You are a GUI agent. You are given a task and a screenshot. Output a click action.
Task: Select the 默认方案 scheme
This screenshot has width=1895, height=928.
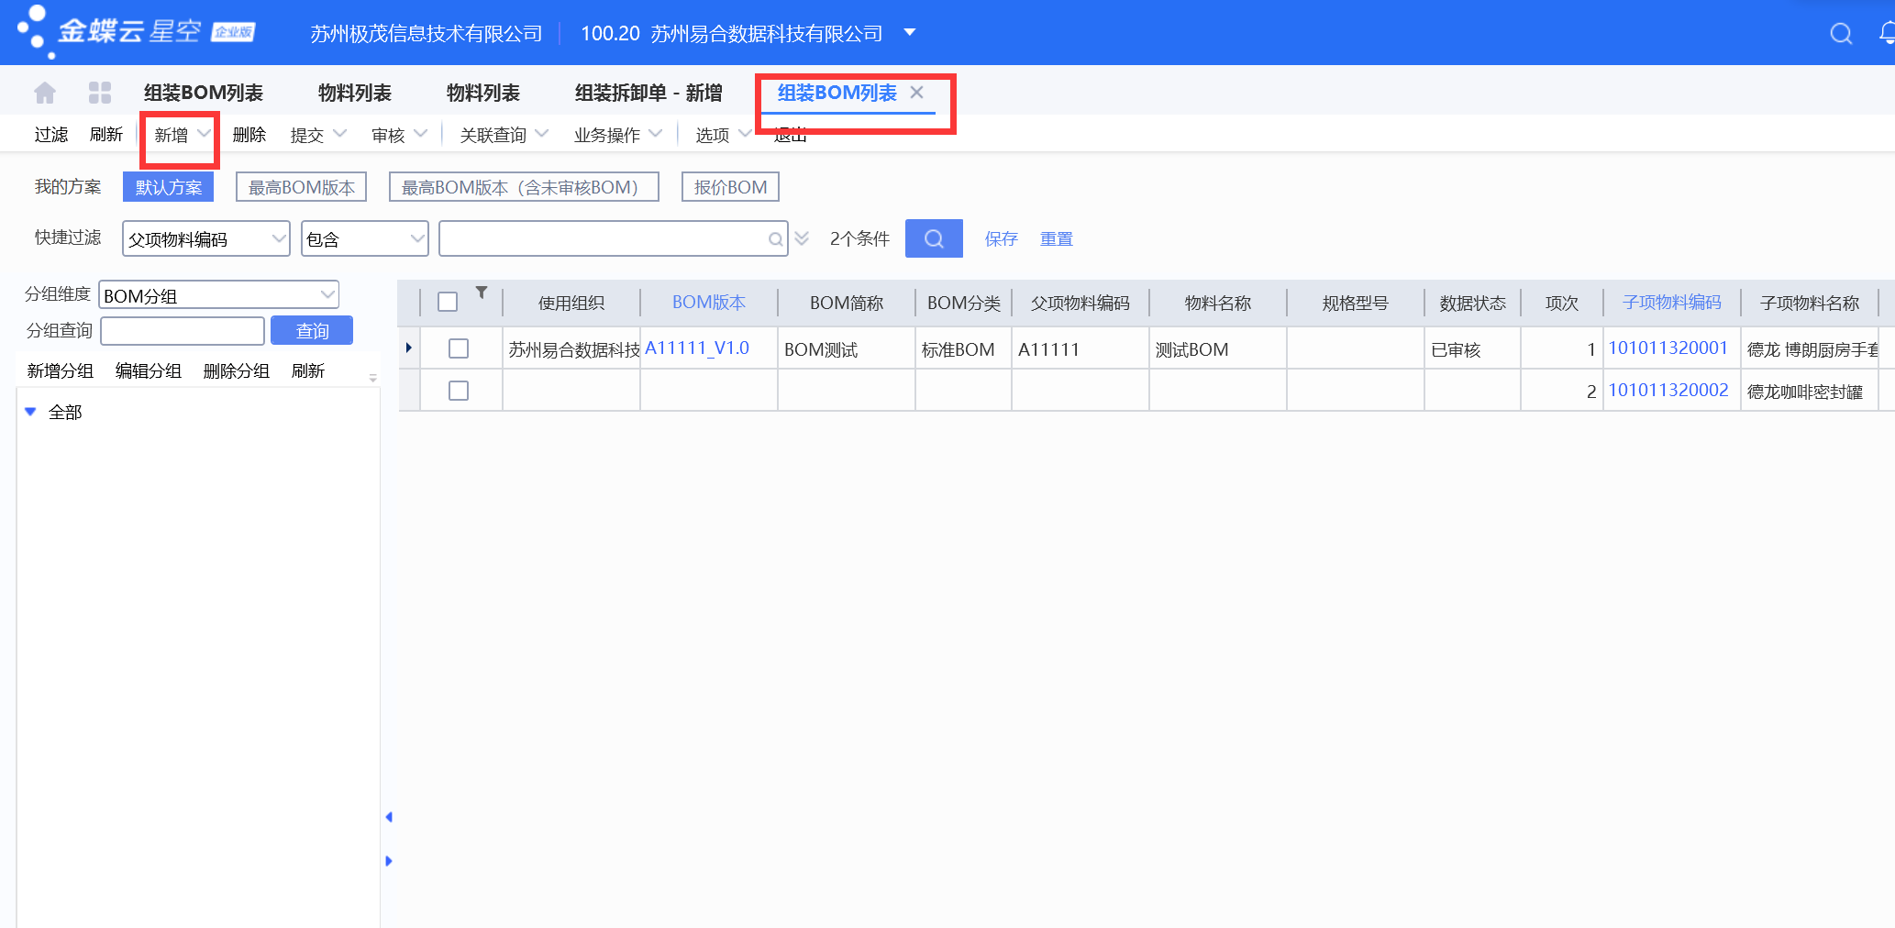169,187
